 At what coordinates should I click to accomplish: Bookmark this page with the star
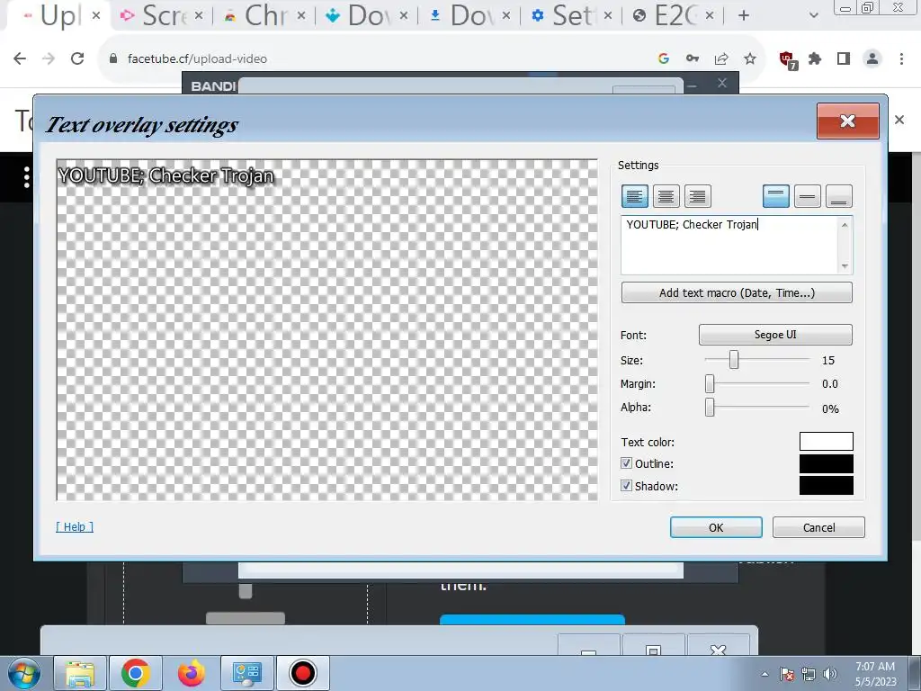(x=750, y=58)
